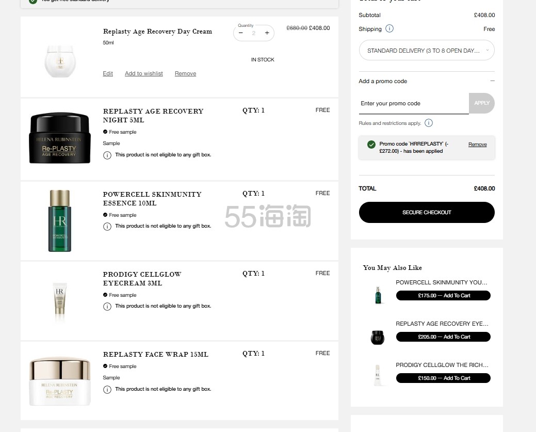Decrease Day Cream quantity with minus button
Viewport: 536px width, 432px height.
(240, 33)
